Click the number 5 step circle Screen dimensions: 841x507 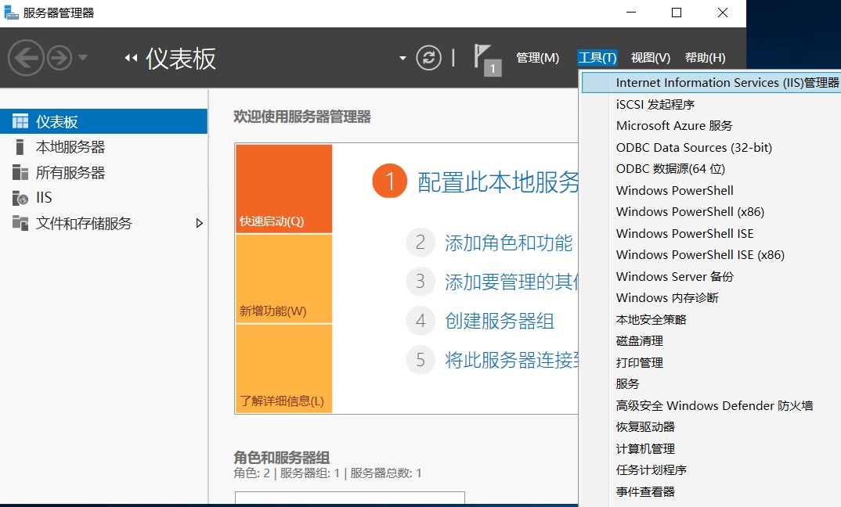coord(420,360)
